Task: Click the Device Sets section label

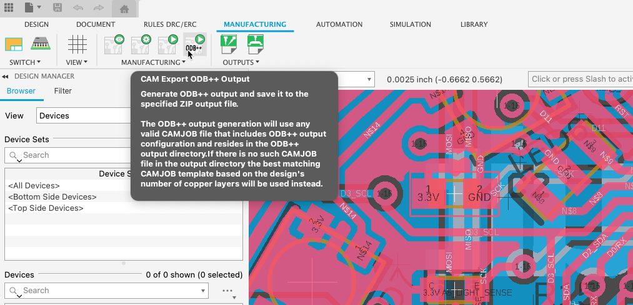Action: tap(27, 140)
